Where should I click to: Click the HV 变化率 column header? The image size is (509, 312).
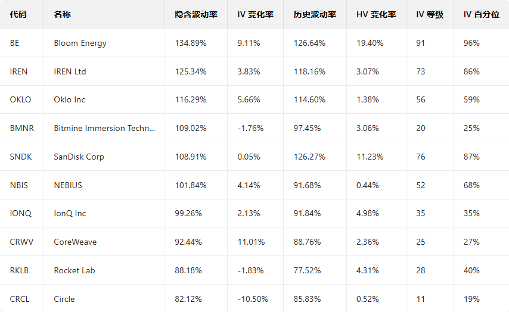(376, 14)
